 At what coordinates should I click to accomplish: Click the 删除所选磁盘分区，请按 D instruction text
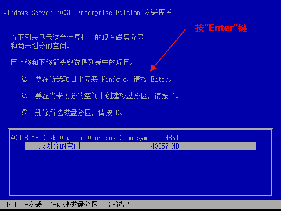click(79, 113)
